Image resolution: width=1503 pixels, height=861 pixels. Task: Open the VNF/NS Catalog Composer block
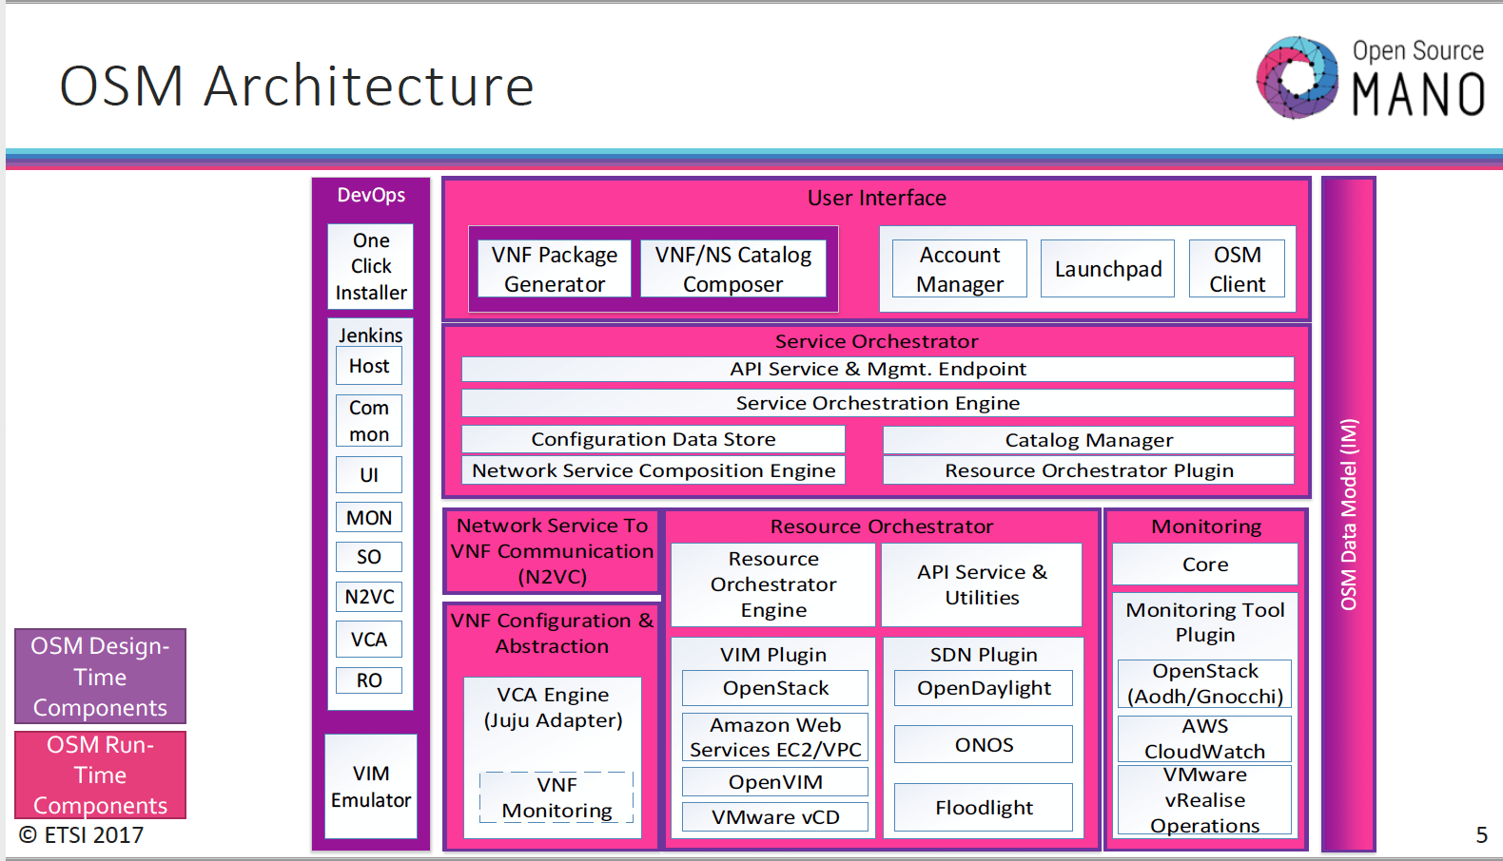pyautogui.click(x=732, y=269)
